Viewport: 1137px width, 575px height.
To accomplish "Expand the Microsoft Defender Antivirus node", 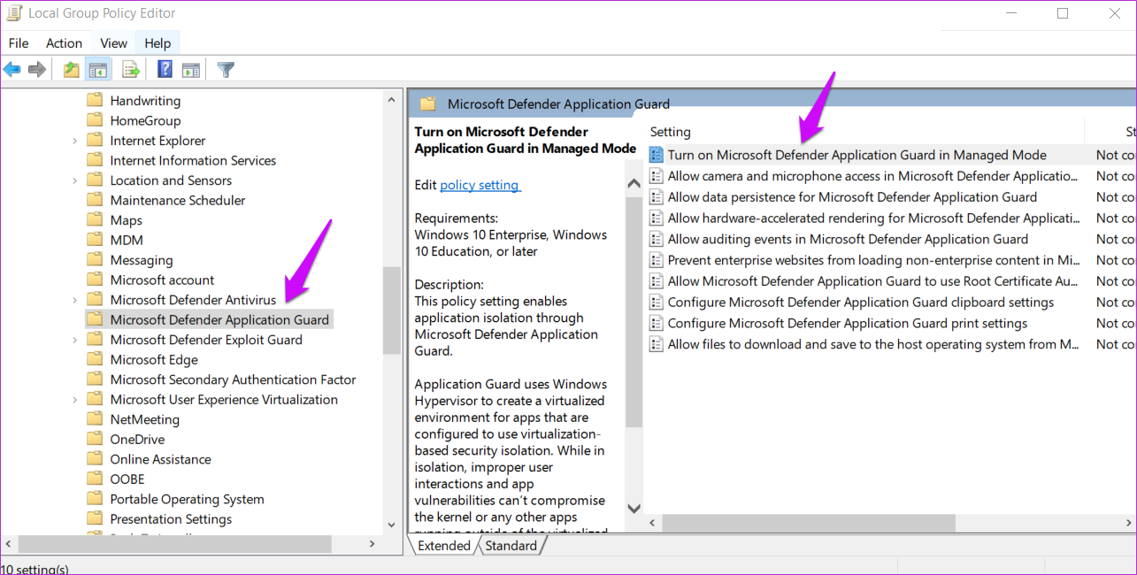I will click(74, 299).
